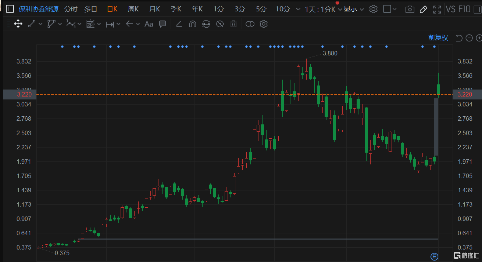Viewport: 482px width, 262px height.
Task: Toggle the left sidebar panel icon
Action: [x=10, y=9]
